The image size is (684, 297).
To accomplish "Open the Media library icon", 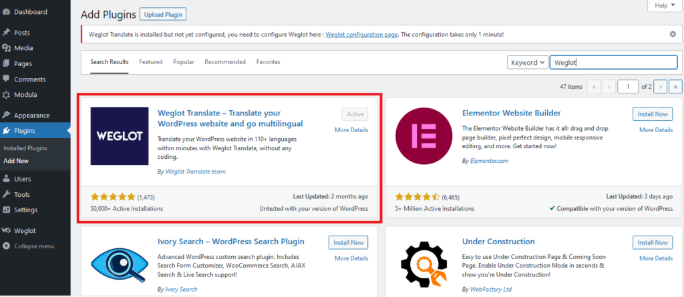I will point(7,48).
